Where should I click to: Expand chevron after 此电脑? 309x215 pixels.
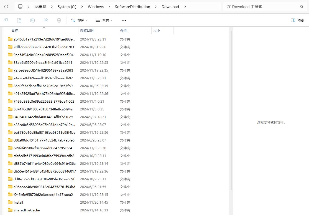point(52,7)
